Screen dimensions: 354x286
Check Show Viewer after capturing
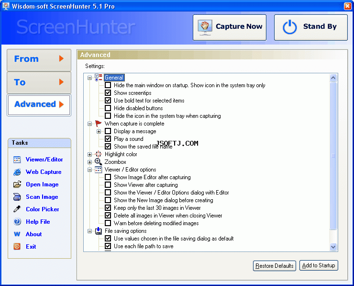pos(108,185)
